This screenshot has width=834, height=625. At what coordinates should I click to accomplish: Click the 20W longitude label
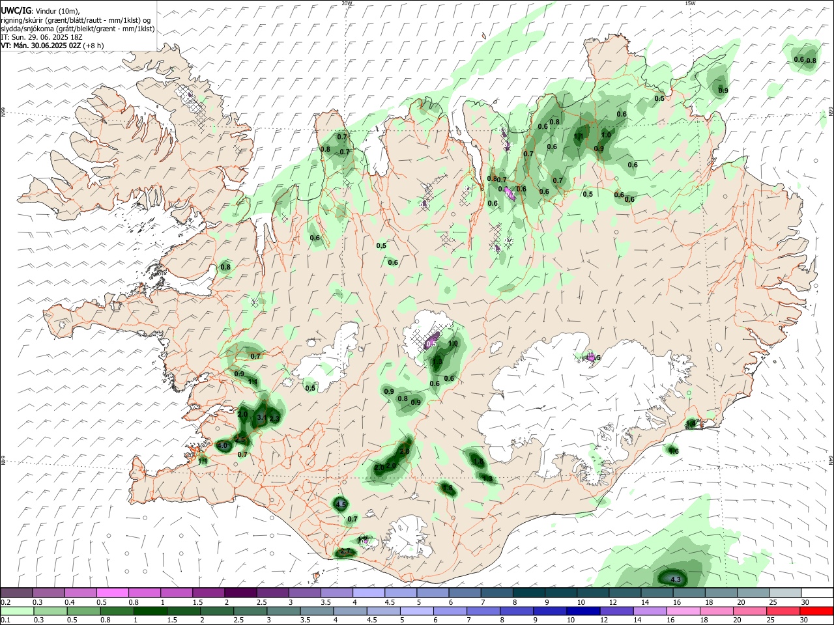pyautogui.click(x=347, y=3)
